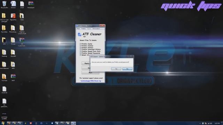Toggle the Firefox Download History checkbox
Screen dimensions: 223x125
coord(80,49)
